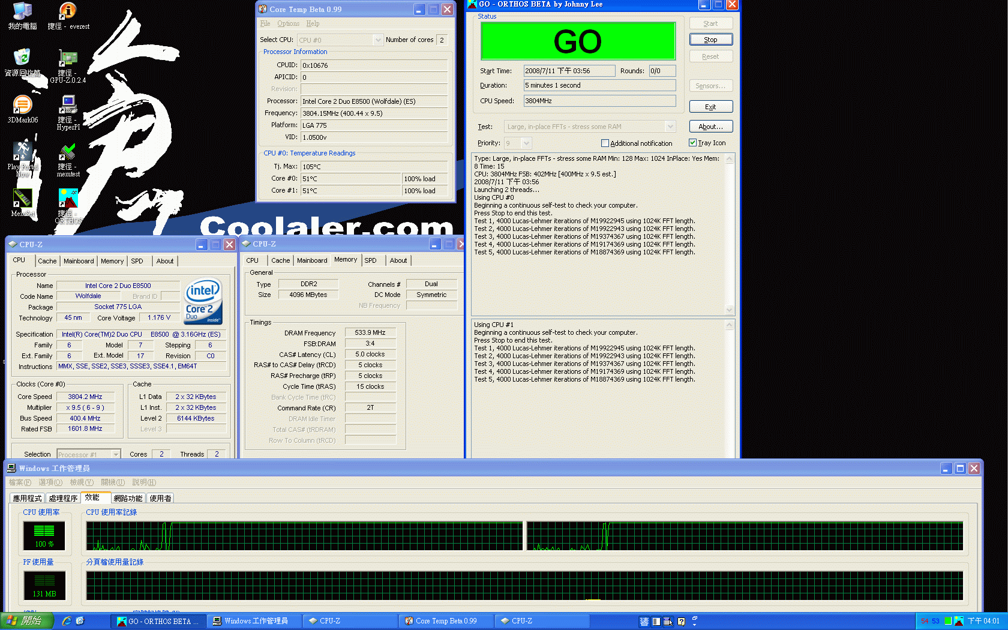
Task: Click the Core #0 temperature 51°C reading
Action: (351, 179)
